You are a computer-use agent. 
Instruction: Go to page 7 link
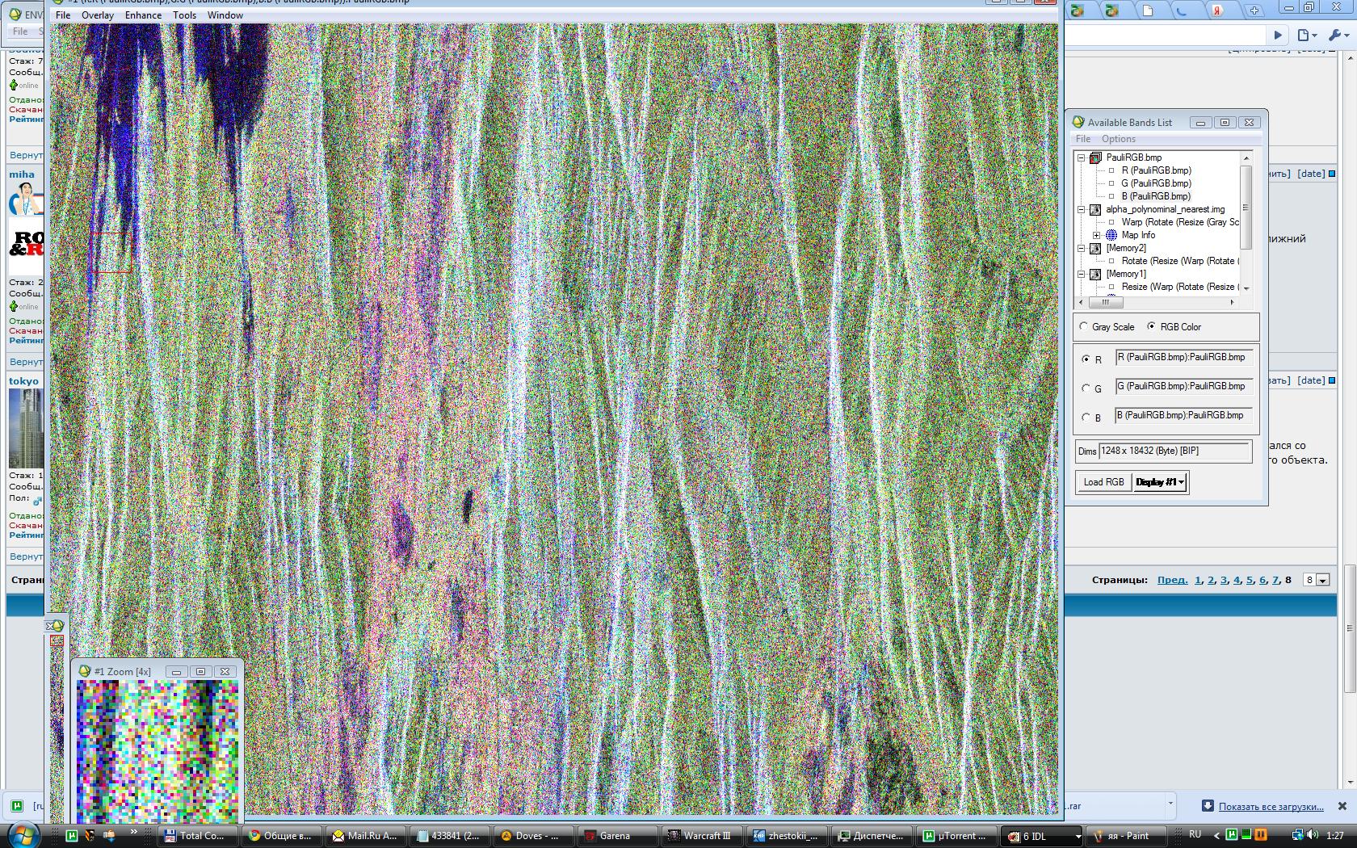click(x=1275, y=580)
